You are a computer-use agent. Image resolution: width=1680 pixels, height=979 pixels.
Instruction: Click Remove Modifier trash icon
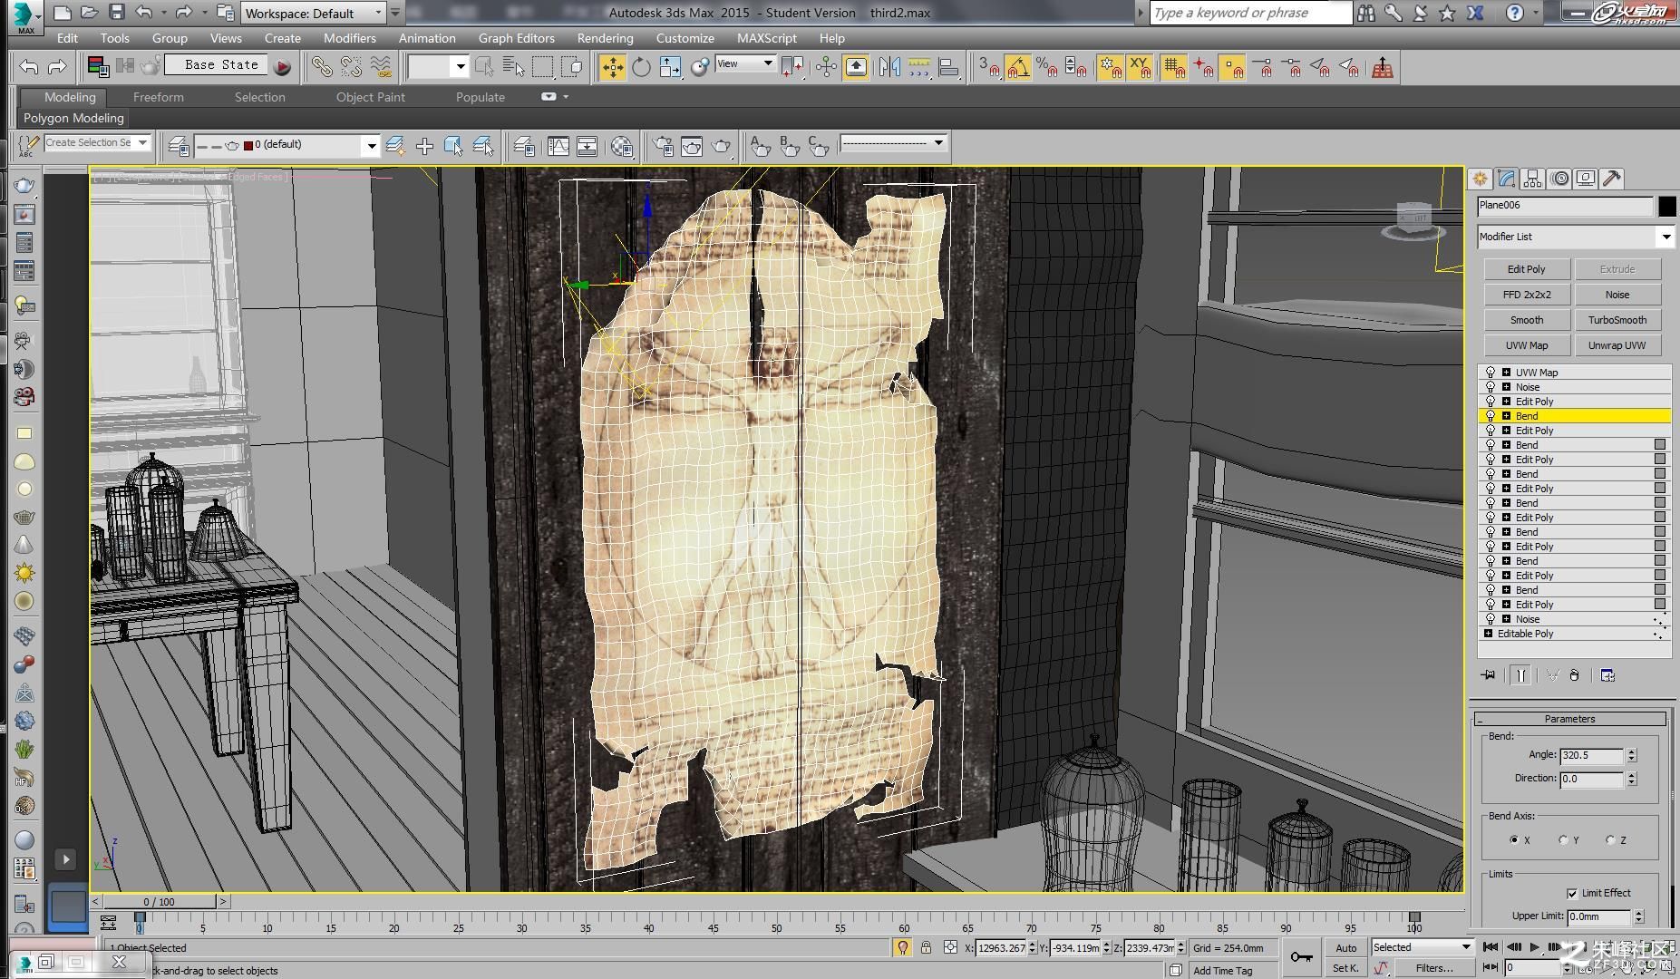[1575, 675]
